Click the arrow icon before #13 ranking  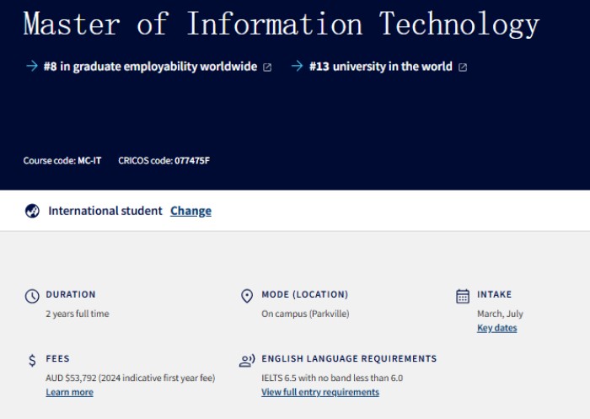297,66
